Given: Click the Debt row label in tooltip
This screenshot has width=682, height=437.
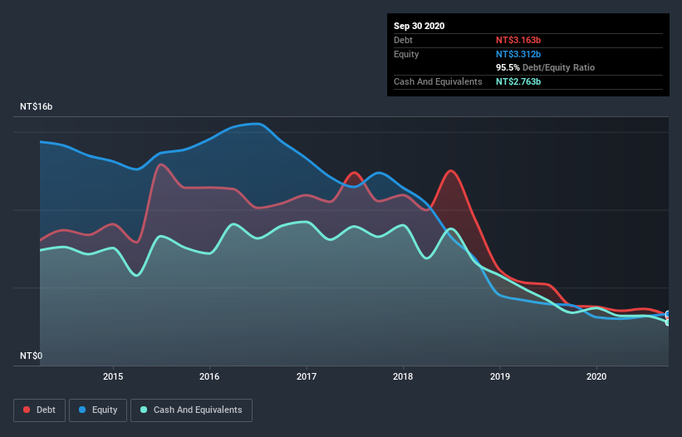Looking at the screenshot, I should coord(403,40).
